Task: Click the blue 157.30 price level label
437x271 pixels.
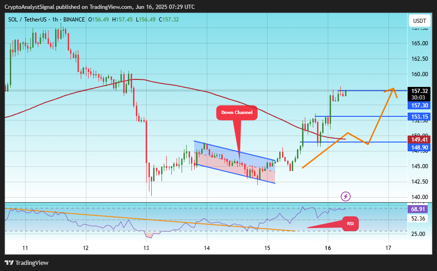Action: pos(419,106)
